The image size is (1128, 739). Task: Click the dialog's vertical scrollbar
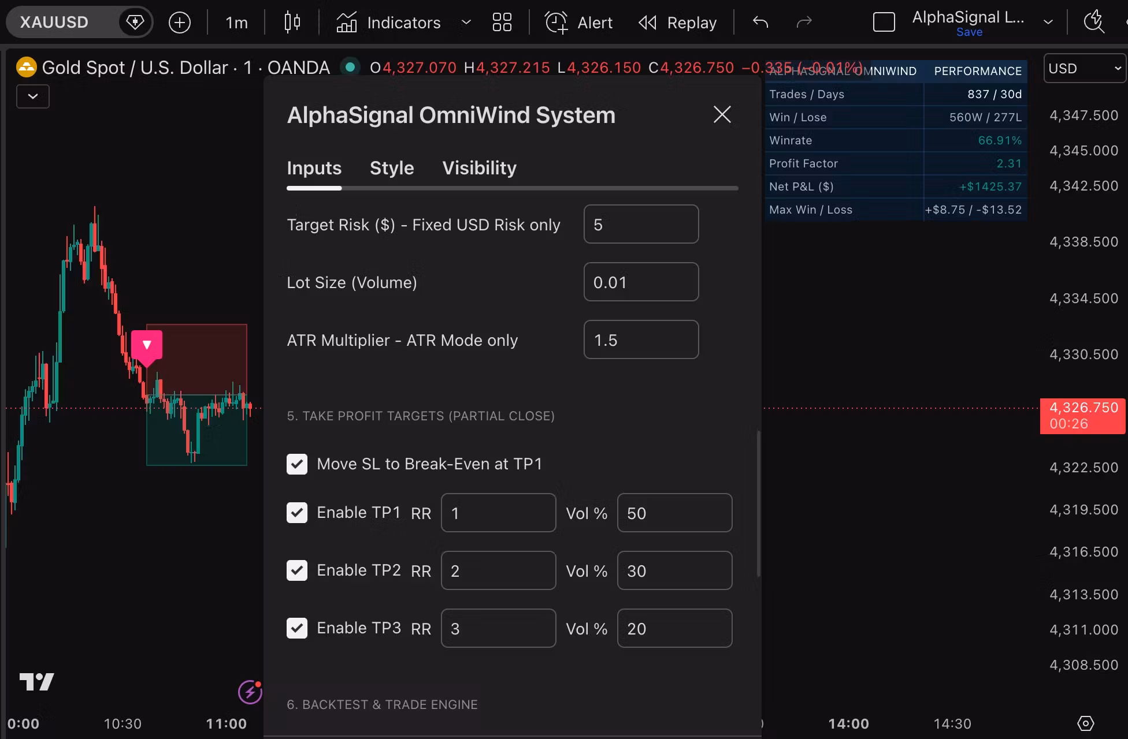coord(758,503)
